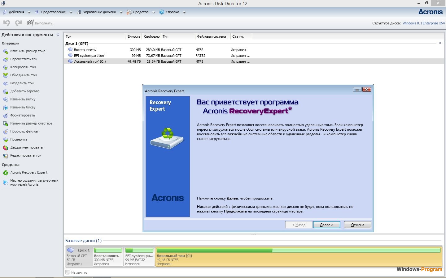Click the Выполнить pending operations label
Screen dimensions: 446x278
coord(44,23)
